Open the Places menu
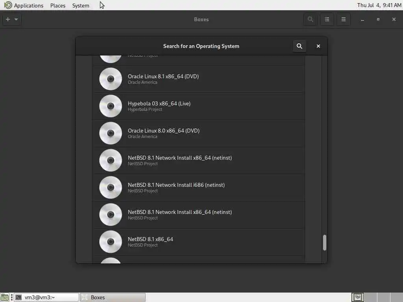Screen dimensions: 403x302 pyautogui.click(x=58, y=6)
